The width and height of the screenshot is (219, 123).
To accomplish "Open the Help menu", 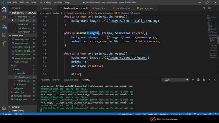I will [67, 2].
